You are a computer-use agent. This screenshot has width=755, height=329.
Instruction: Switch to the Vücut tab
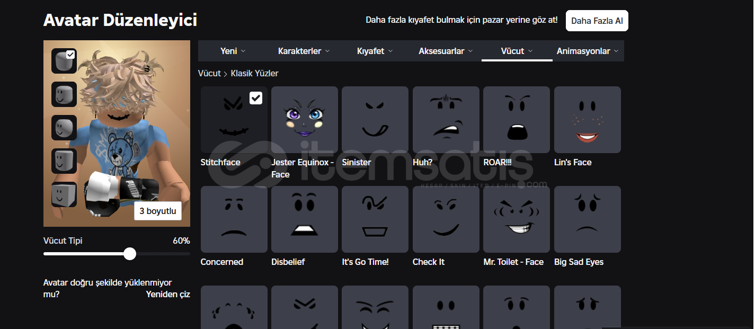tap(517, 51)
